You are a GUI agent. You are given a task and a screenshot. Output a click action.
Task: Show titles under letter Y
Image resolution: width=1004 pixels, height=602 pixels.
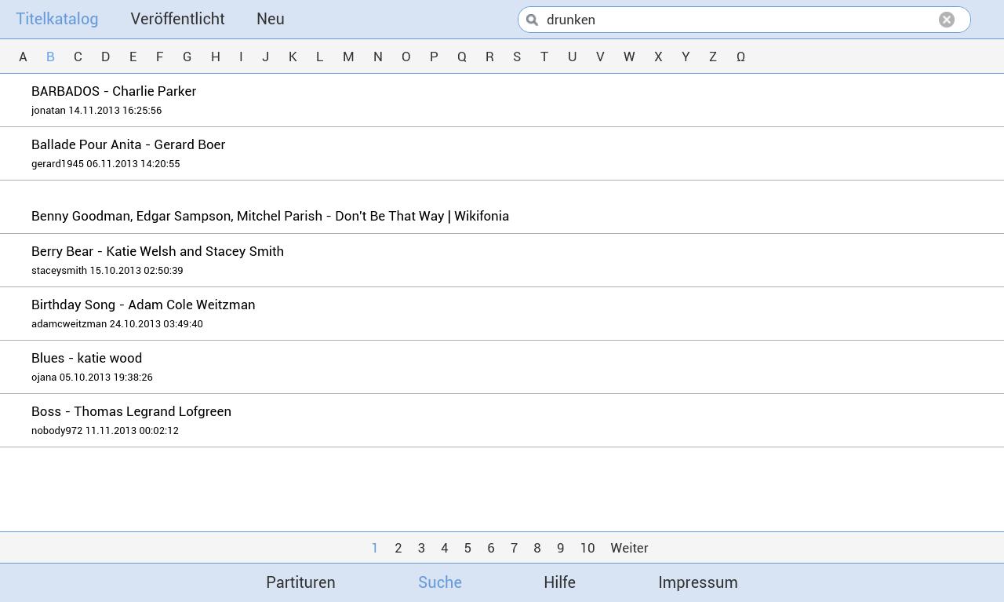pyautogui.click(x=686, y=57)
